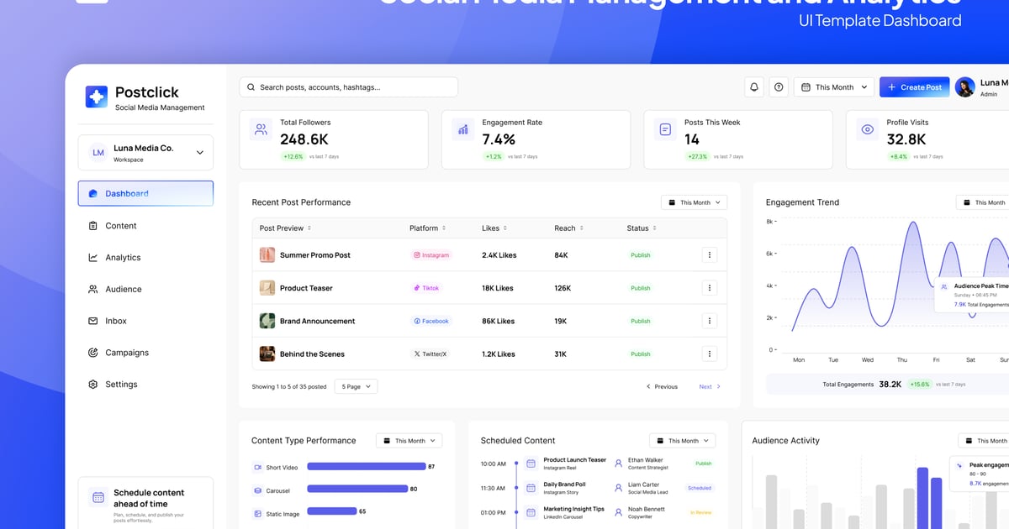Go to Previous page of posts
Viewport: 1009px width, 529px height.
pos(662,387)
